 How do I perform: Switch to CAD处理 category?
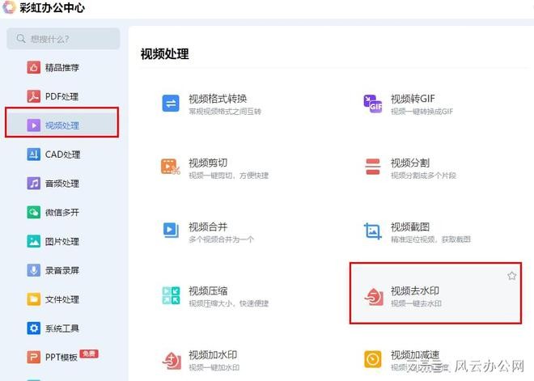pos(62,155)
